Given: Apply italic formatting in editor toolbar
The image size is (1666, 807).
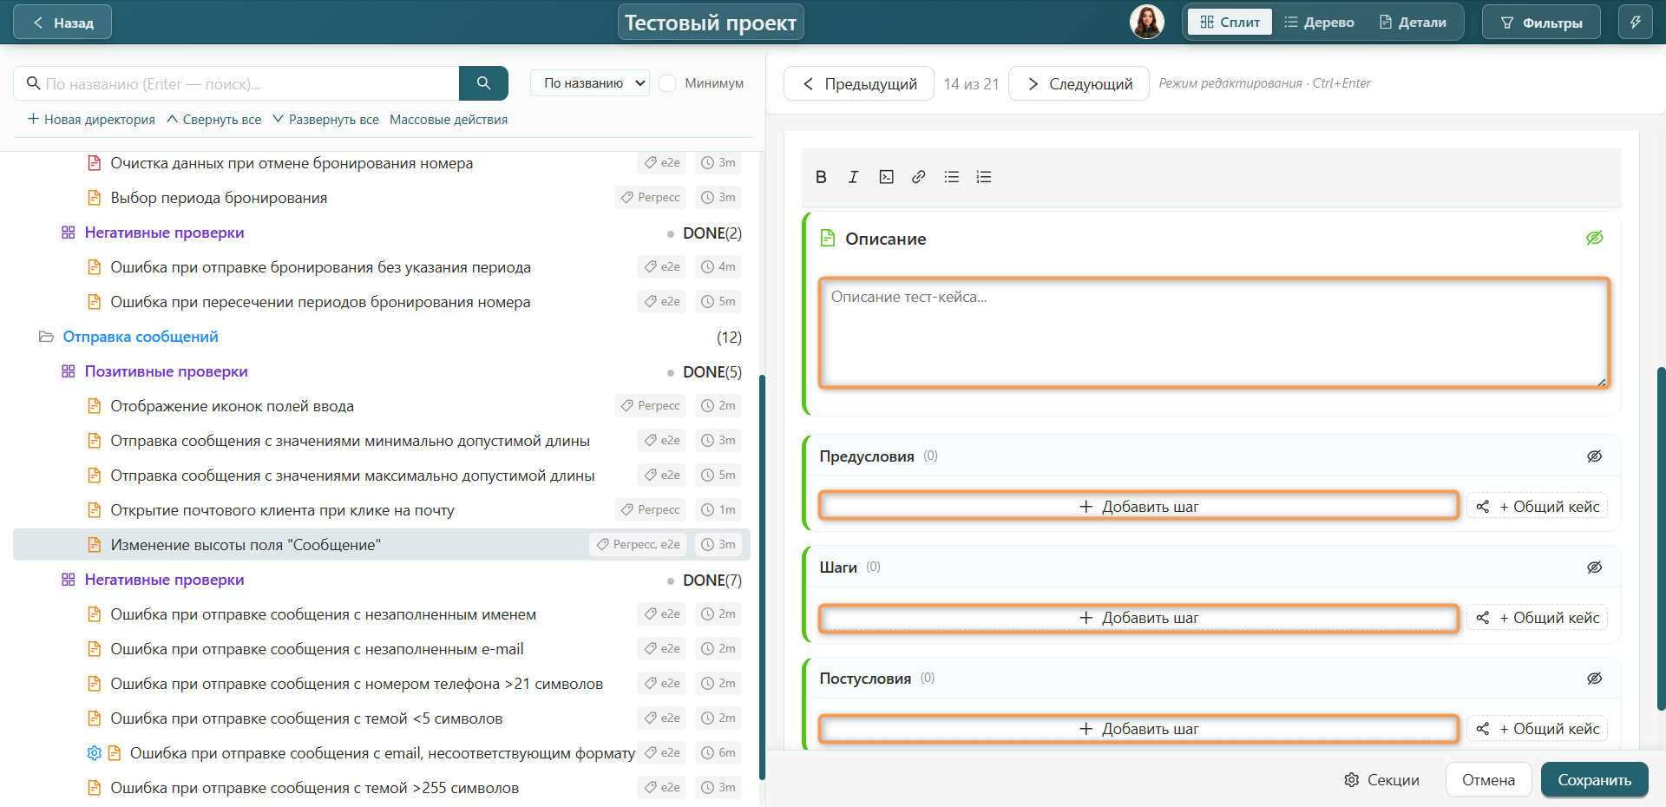Looking at the screenshot, I should [853, 177].
